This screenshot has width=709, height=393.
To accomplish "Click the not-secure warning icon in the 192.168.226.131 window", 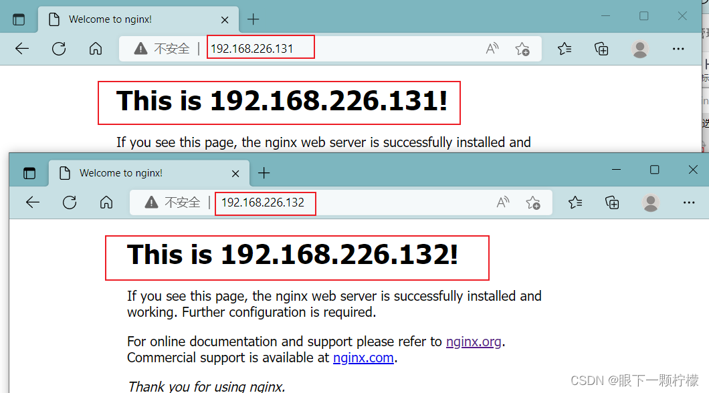I will point(140,48).
